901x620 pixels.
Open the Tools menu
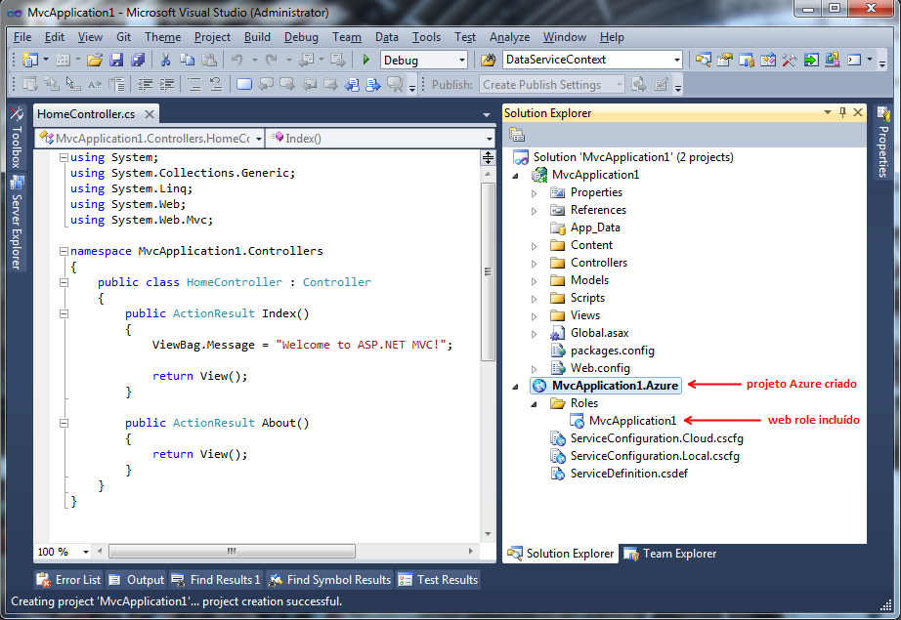coord(426,37)
